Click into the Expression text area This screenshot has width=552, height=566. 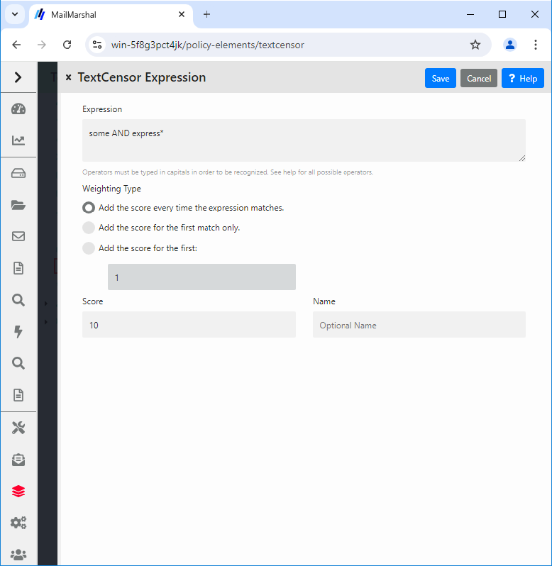304,140
